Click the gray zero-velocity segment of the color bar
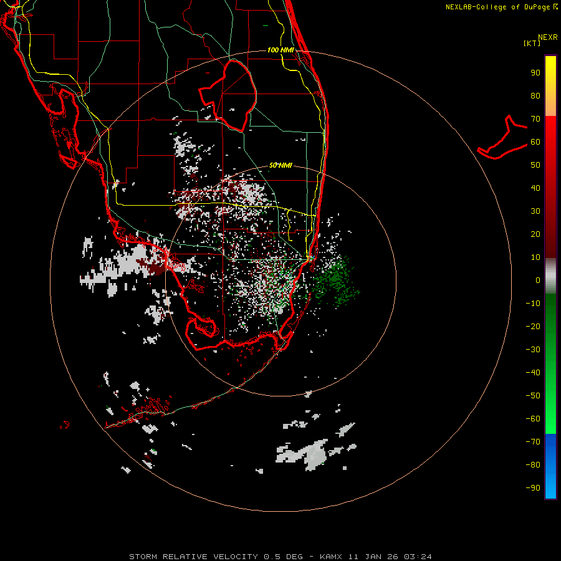The width and height of the screenshot is (561, 561). coord(550,276)
